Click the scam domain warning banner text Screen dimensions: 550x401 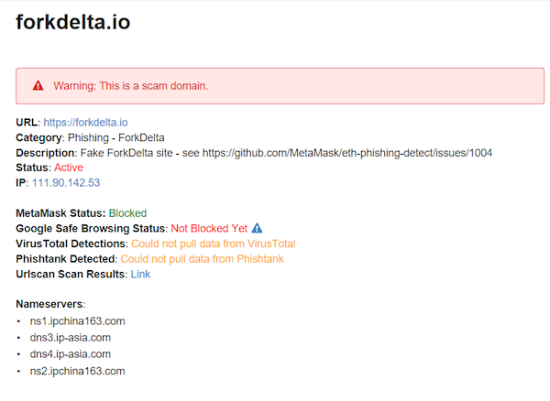130,86
